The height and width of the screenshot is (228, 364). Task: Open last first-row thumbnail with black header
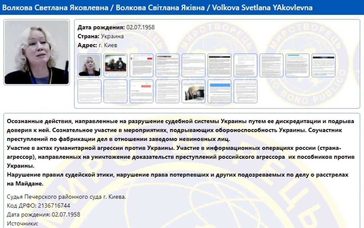pyautogui.click(x=324, y=65)
